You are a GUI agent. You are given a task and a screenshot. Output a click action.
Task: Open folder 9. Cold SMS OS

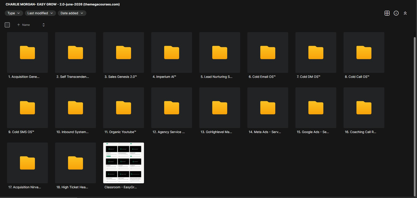click(x=27, y=108)
